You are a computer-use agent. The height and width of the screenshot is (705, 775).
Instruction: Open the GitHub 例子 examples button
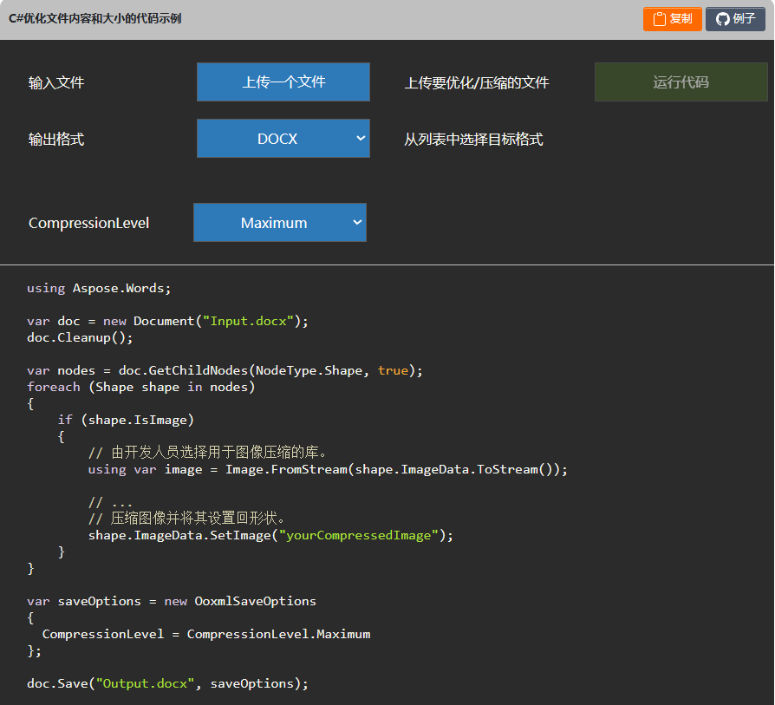[735, 19]
